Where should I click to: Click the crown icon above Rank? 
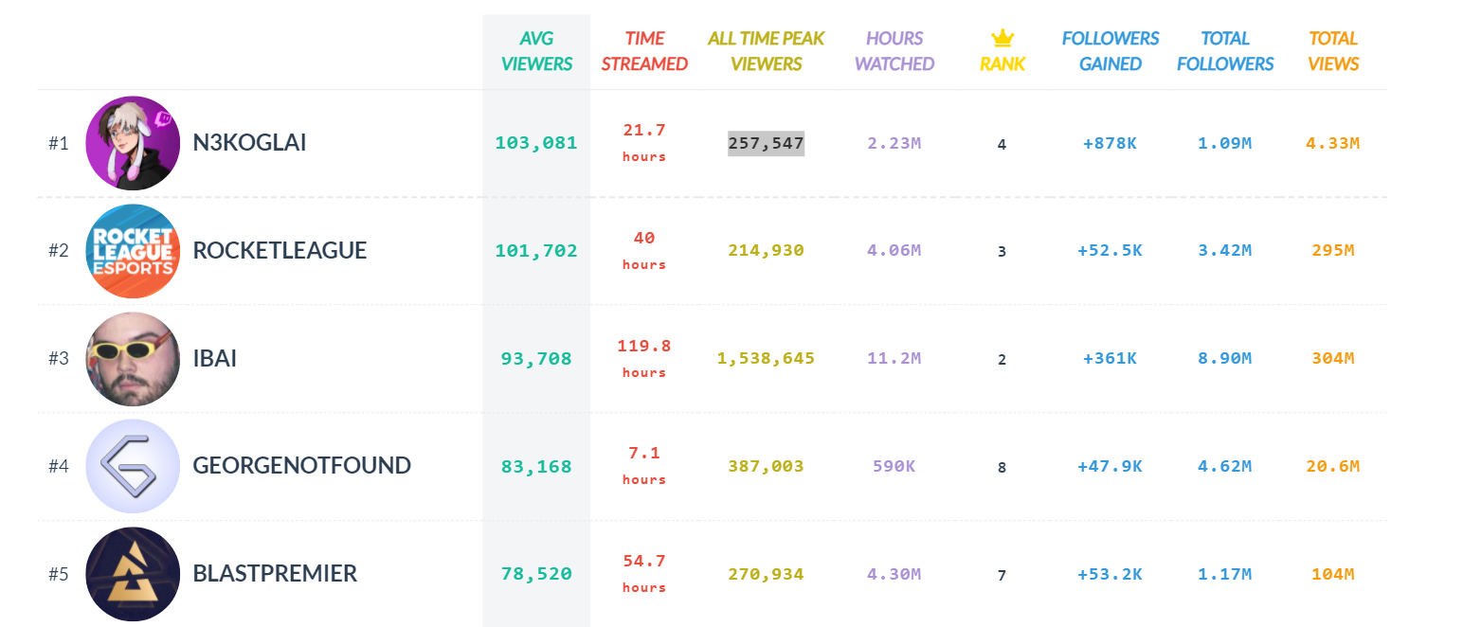click(1002, 39)
